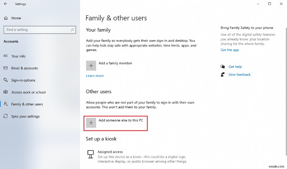Open Access work or school briefcase icon
The width and height of the screenshot is (287, 169).
coord(6,92)
